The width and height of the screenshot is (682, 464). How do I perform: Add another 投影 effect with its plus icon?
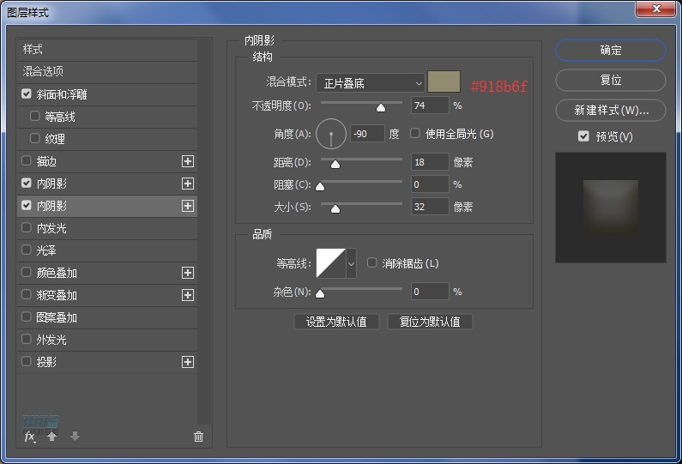tap(188, 362)
